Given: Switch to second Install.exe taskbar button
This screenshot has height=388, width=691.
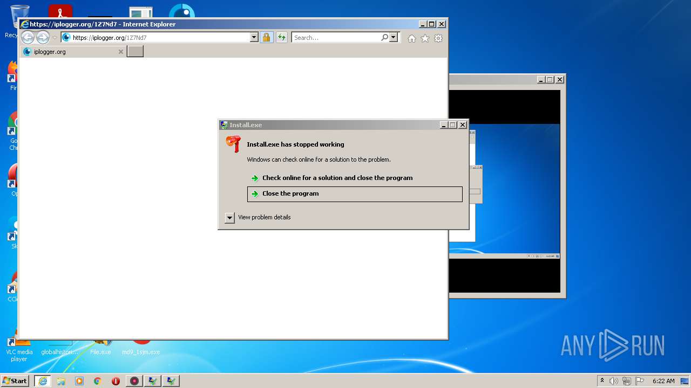Looking at the screenshot, I should point(171,380).
